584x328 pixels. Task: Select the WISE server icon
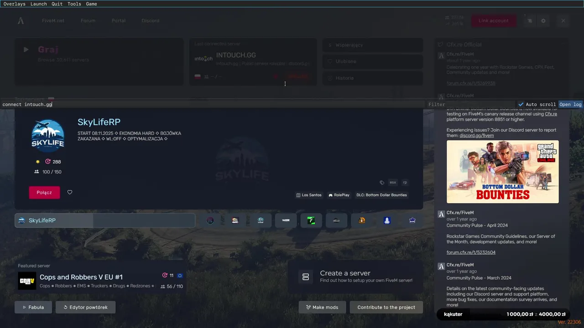click(x=286, y=220)
